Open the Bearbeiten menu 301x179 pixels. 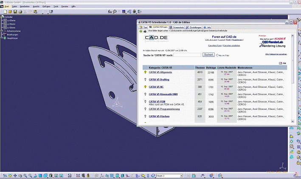25,6
